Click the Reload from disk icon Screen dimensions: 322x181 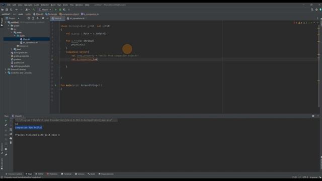11,10
